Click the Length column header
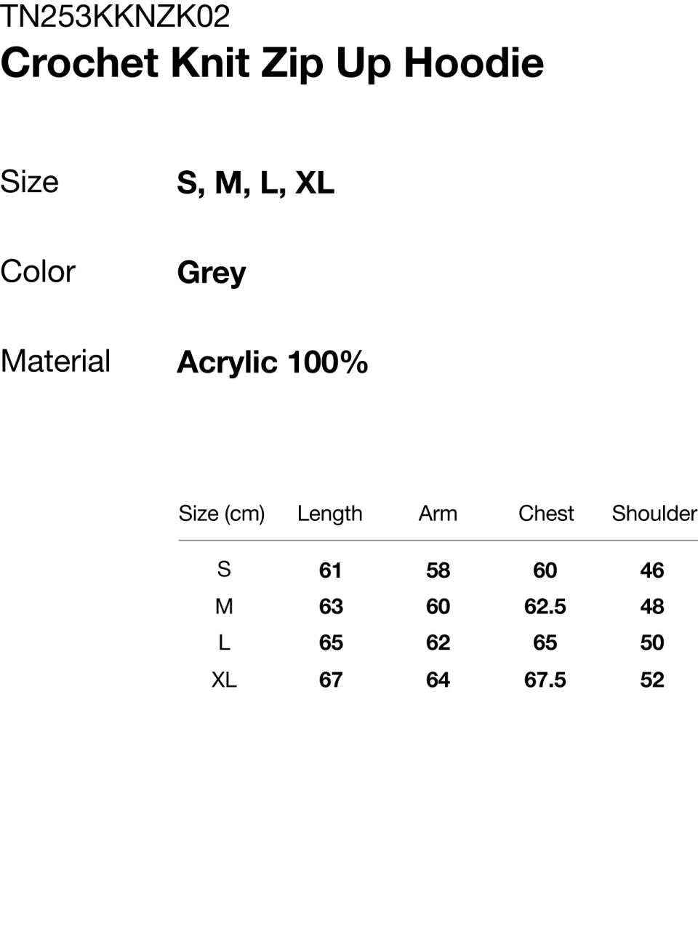 tap(329, 514)
